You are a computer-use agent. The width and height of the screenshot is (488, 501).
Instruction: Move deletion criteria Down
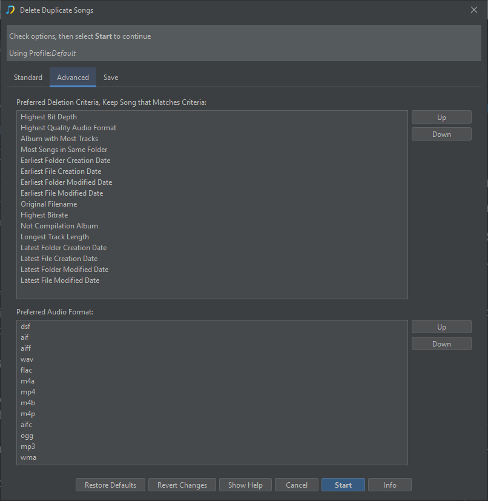coord(441,134)
